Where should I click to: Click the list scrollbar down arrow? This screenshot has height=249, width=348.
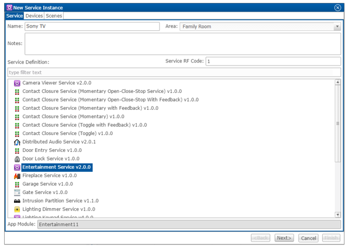[337, 215]
